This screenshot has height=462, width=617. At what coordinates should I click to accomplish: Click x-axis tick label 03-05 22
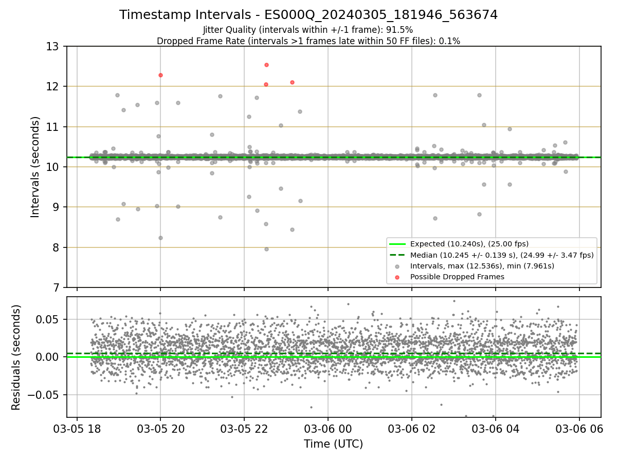(x=244, y=429)
